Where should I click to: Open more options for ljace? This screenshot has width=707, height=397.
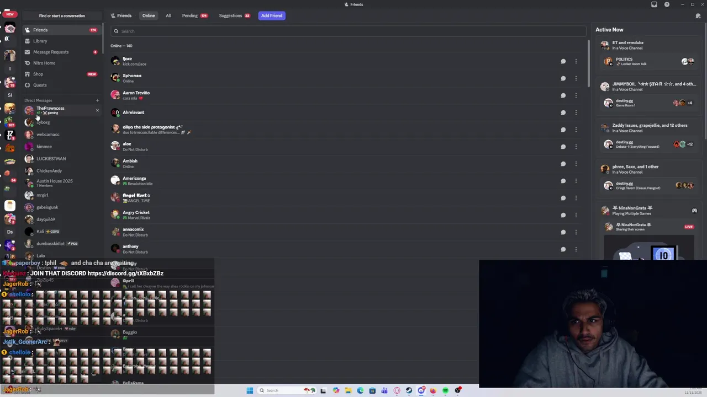coord(576,61)
